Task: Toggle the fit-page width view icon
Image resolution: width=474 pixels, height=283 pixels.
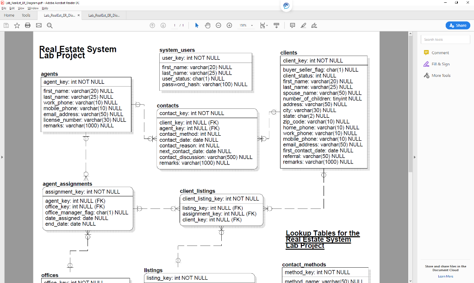Action: [262, 25]
